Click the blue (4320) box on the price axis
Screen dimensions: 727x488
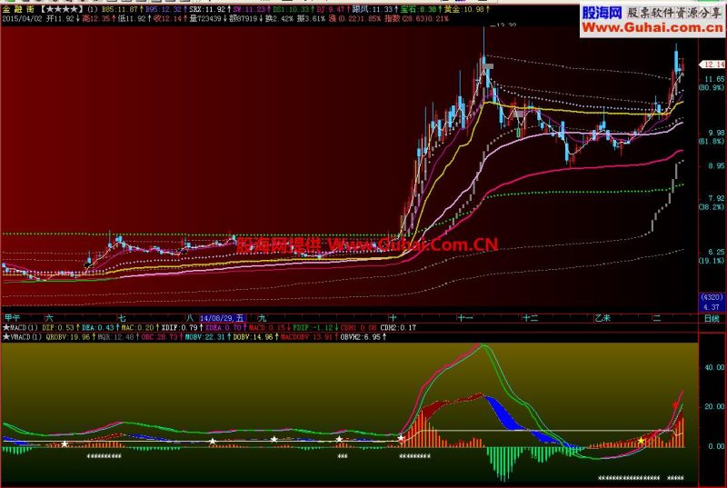712,297
